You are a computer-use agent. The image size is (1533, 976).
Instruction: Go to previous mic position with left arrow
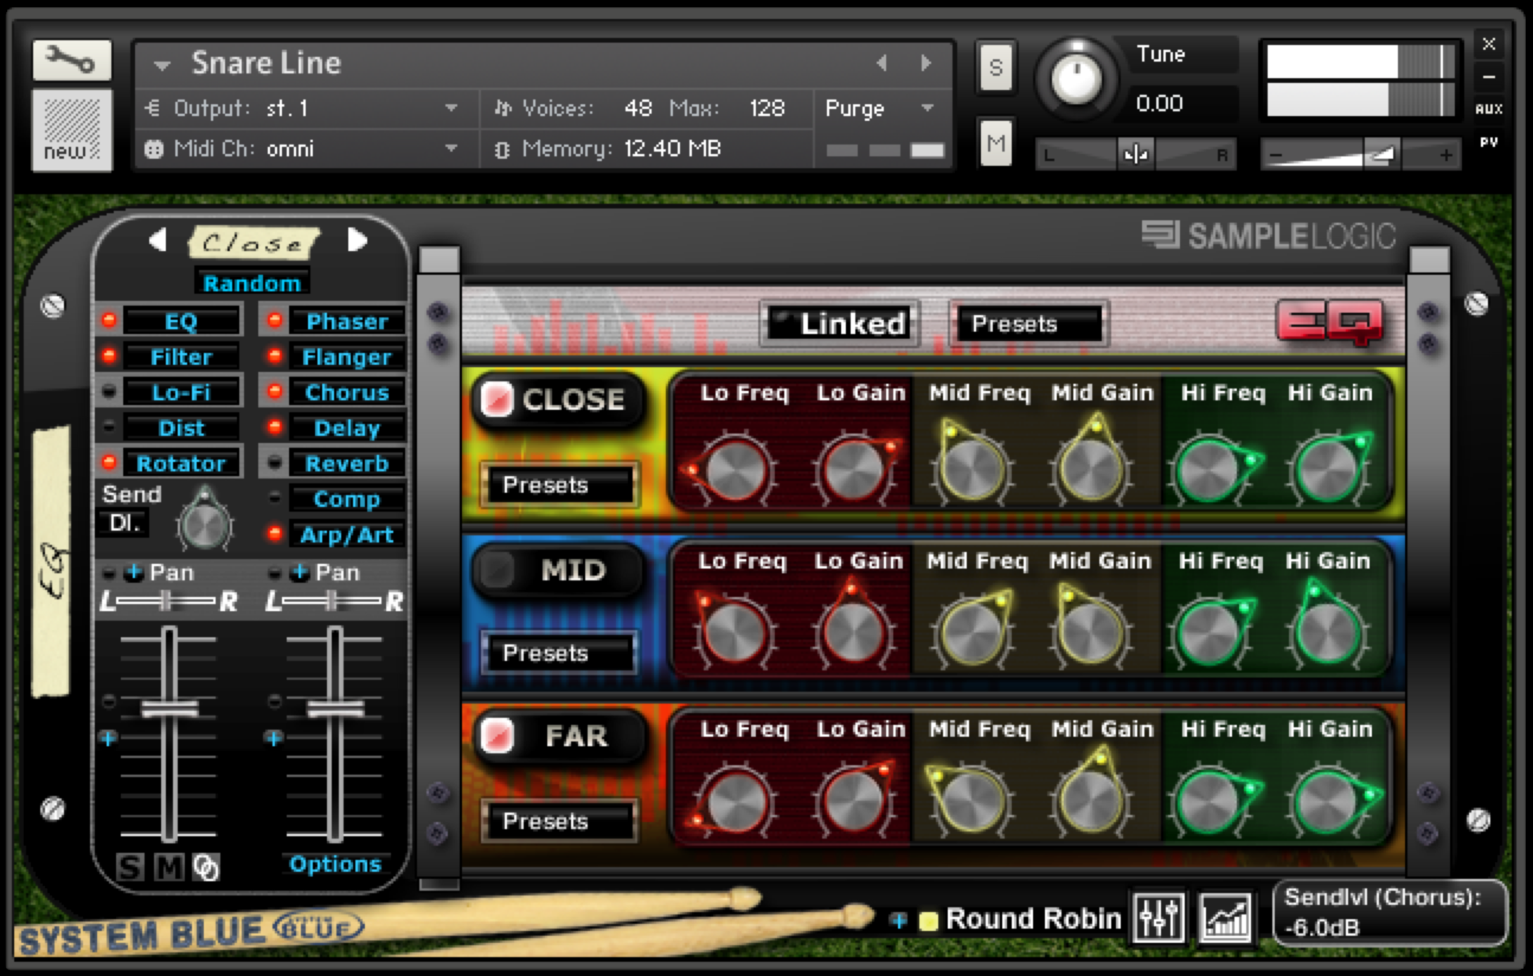157,240
